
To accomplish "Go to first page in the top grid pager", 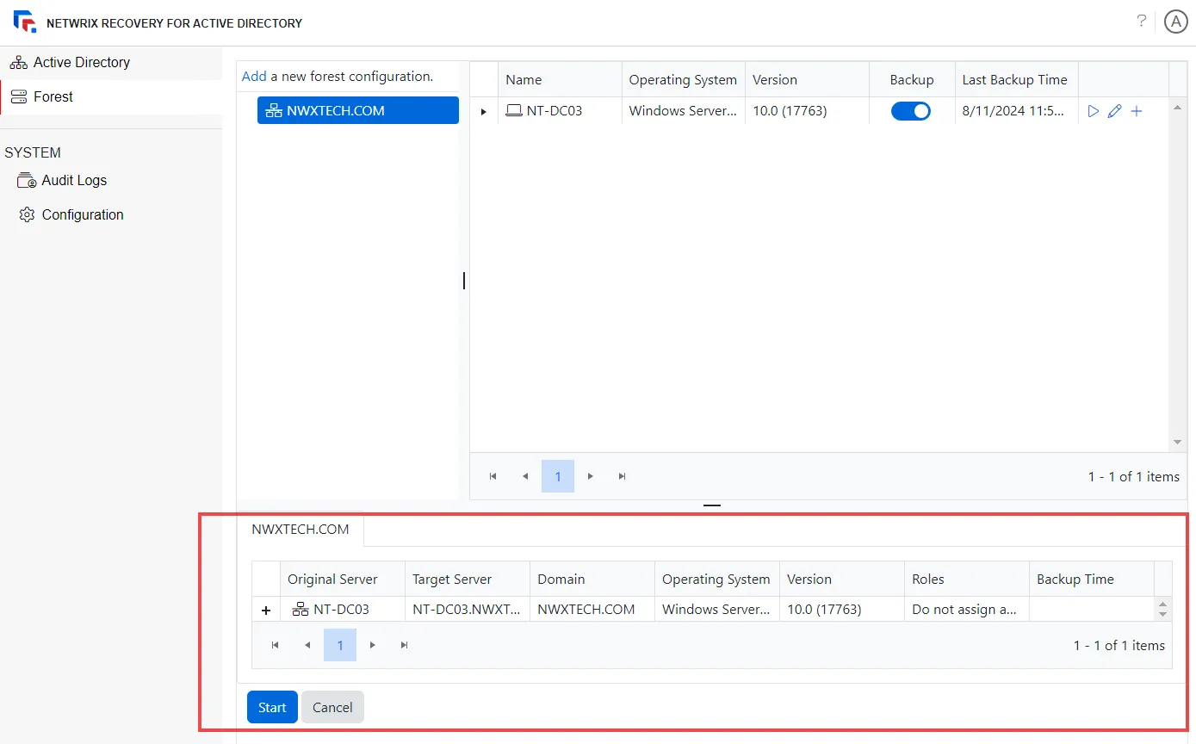I will pyautogui.click(x=493, y=476).
